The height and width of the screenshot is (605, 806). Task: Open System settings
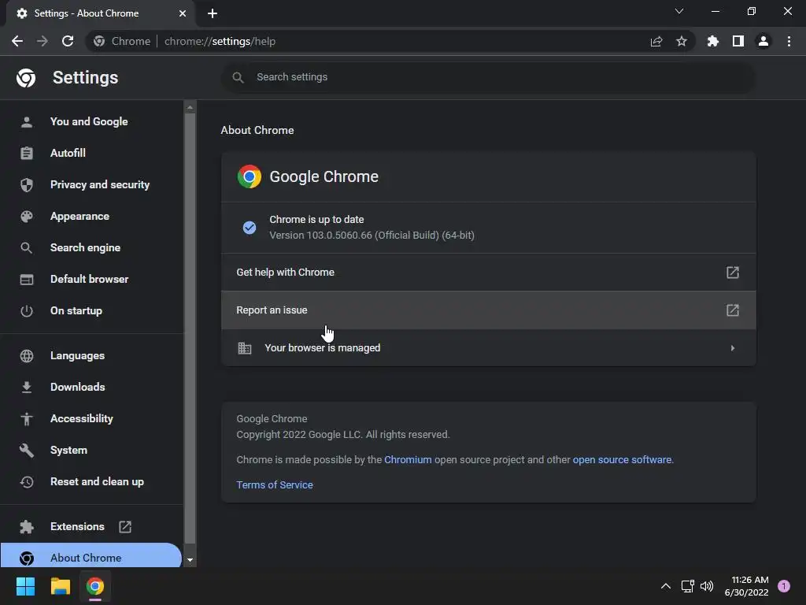(x=91, y=450)
